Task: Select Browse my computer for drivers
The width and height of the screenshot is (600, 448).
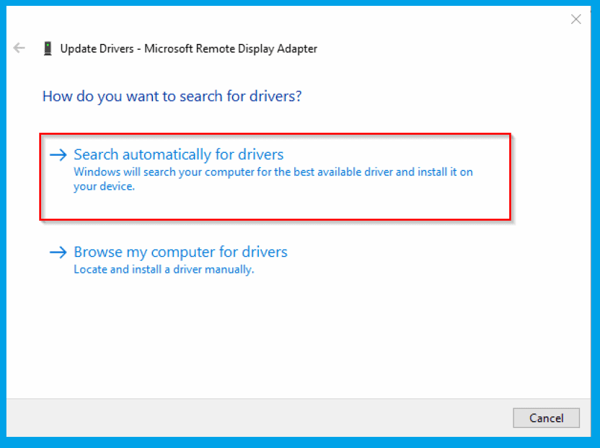Action: 180,252
